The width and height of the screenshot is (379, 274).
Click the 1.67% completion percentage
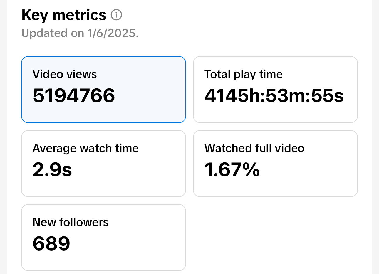pyautogui.click(x=232, y=170)
